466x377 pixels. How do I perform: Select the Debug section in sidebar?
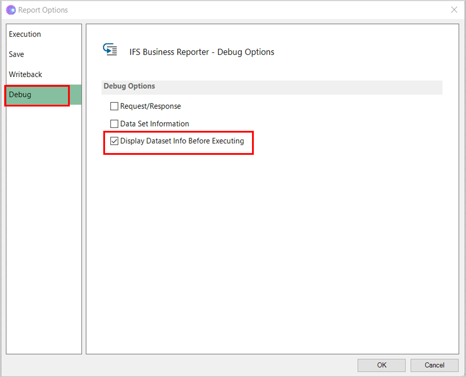[44, 95]
